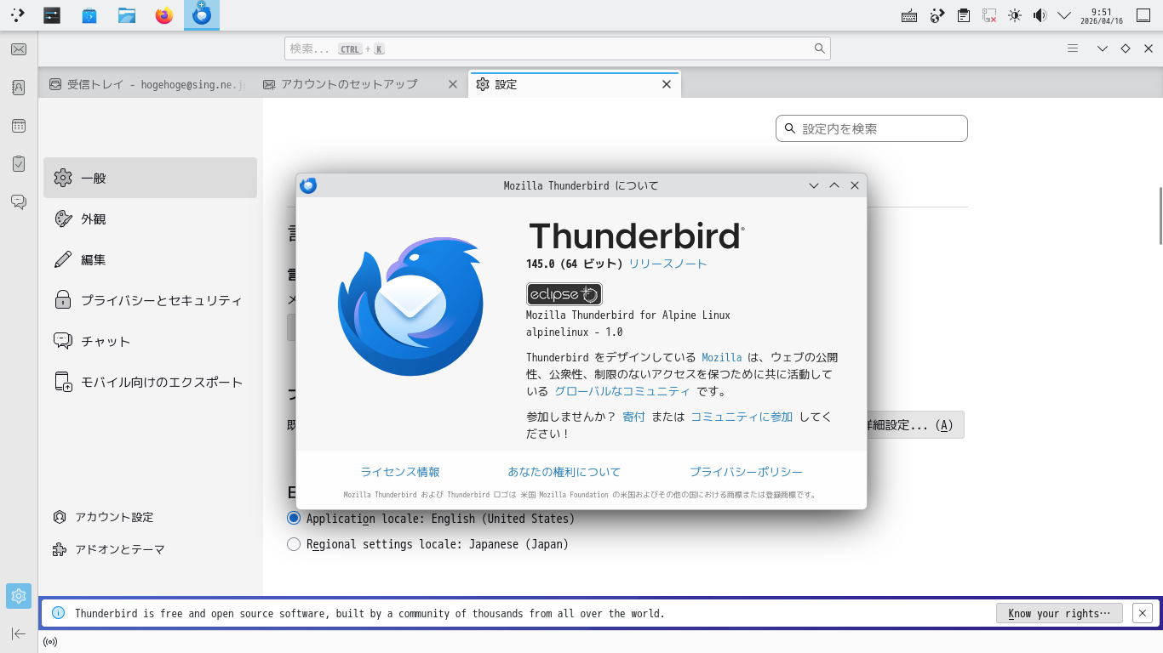Click the globe-and-arrow tray icon
The height and width of the screenshot is (653, 1163).
click(937, 15)
